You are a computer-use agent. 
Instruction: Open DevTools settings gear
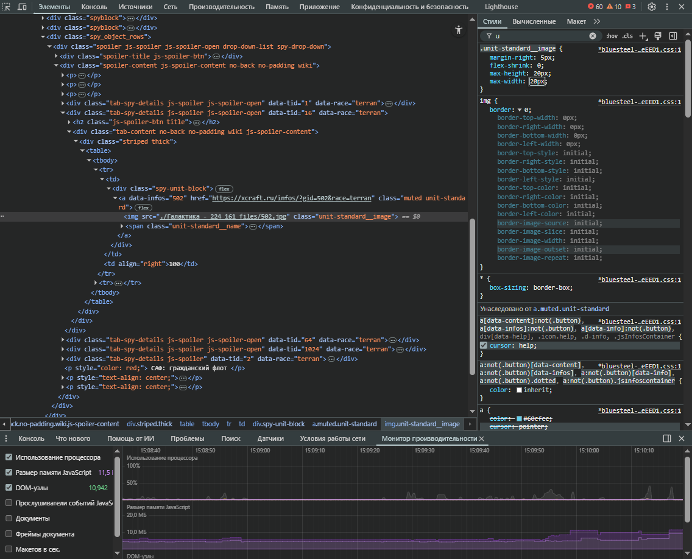click(652, 7)
